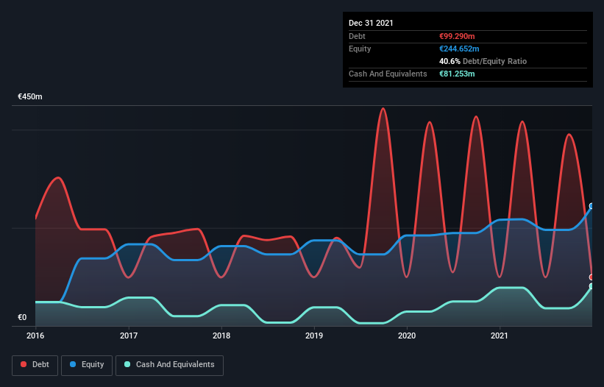Click the 2020 x-axis label
The height and width of the screenshot is (387, 604).
pyautogui.click(x=407, y=335)
